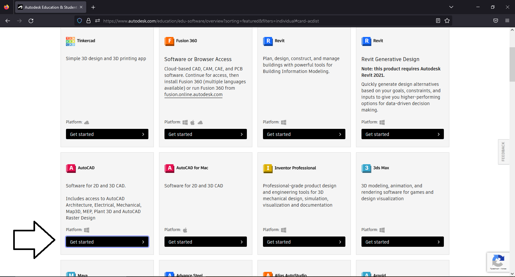Click the cloud platform icon on Tinkercad card
Image resolution: width=515 pixels, height=277 pixels.
[87, 122]
